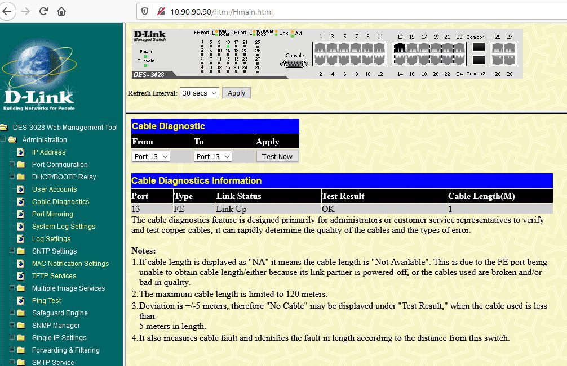
Task: Apply the refresh interval setting
Action: (x=236, y=93)
